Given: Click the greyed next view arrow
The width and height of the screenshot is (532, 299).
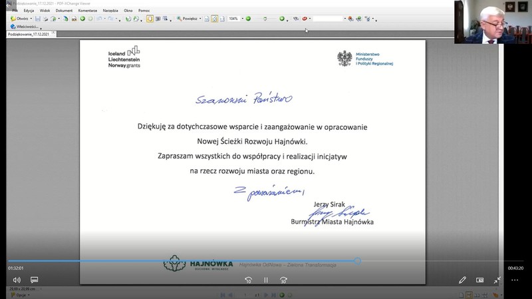Looking at the screenshot, I should pos(90,19).
